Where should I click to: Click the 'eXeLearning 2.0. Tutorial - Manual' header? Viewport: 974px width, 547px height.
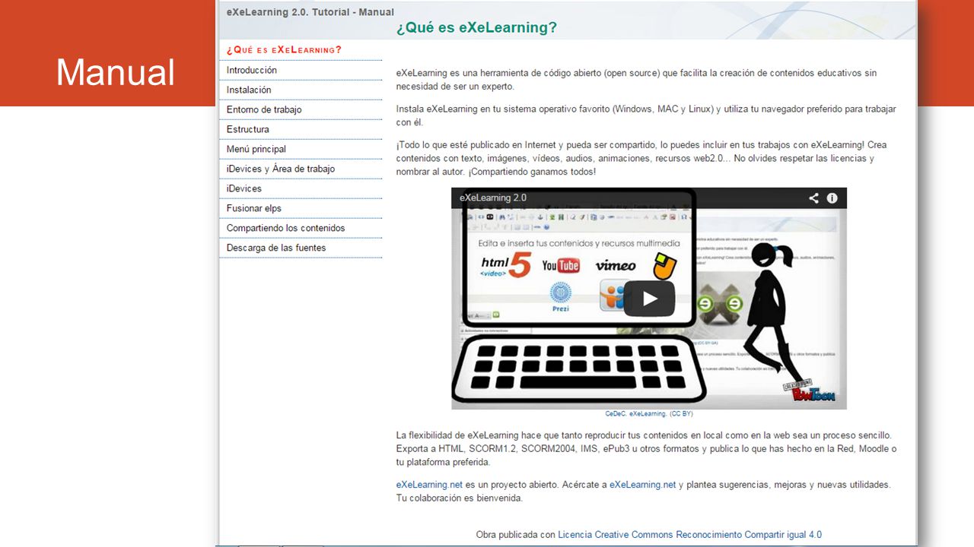pos(310,12)
